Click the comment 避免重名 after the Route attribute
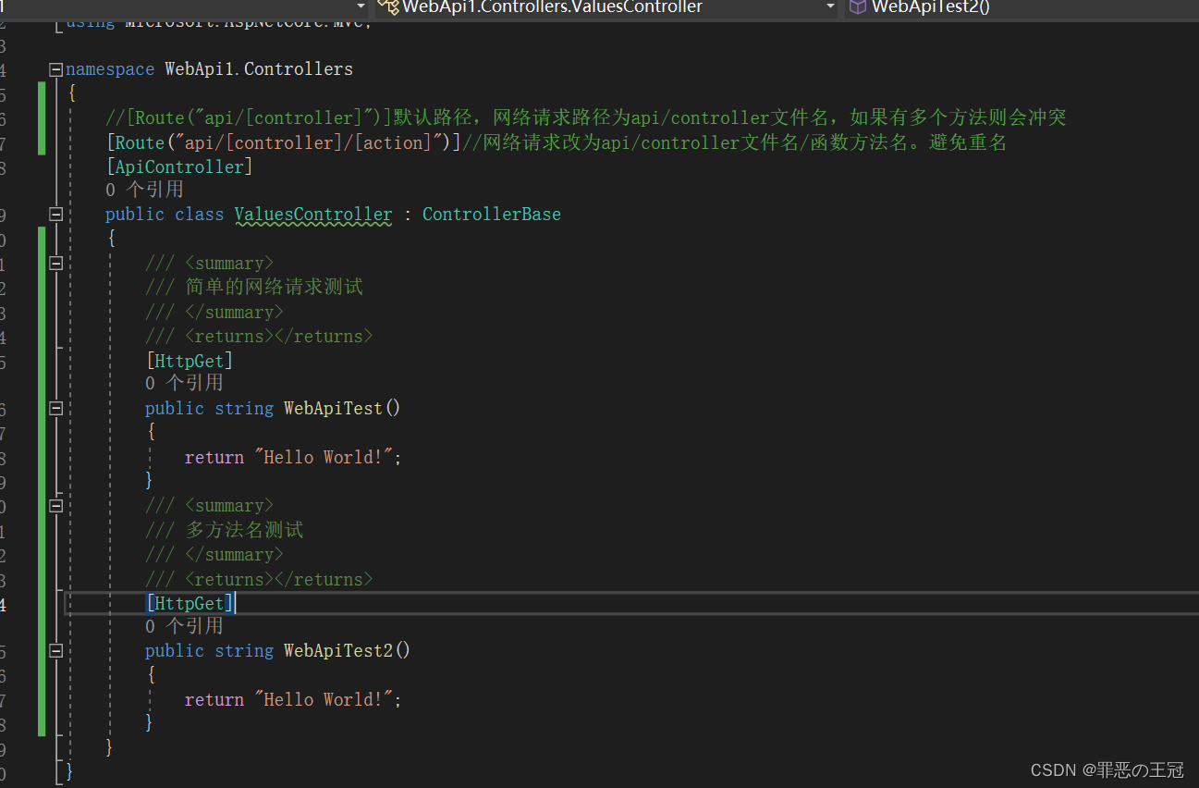1199x788 pixels. pos(968,142)
